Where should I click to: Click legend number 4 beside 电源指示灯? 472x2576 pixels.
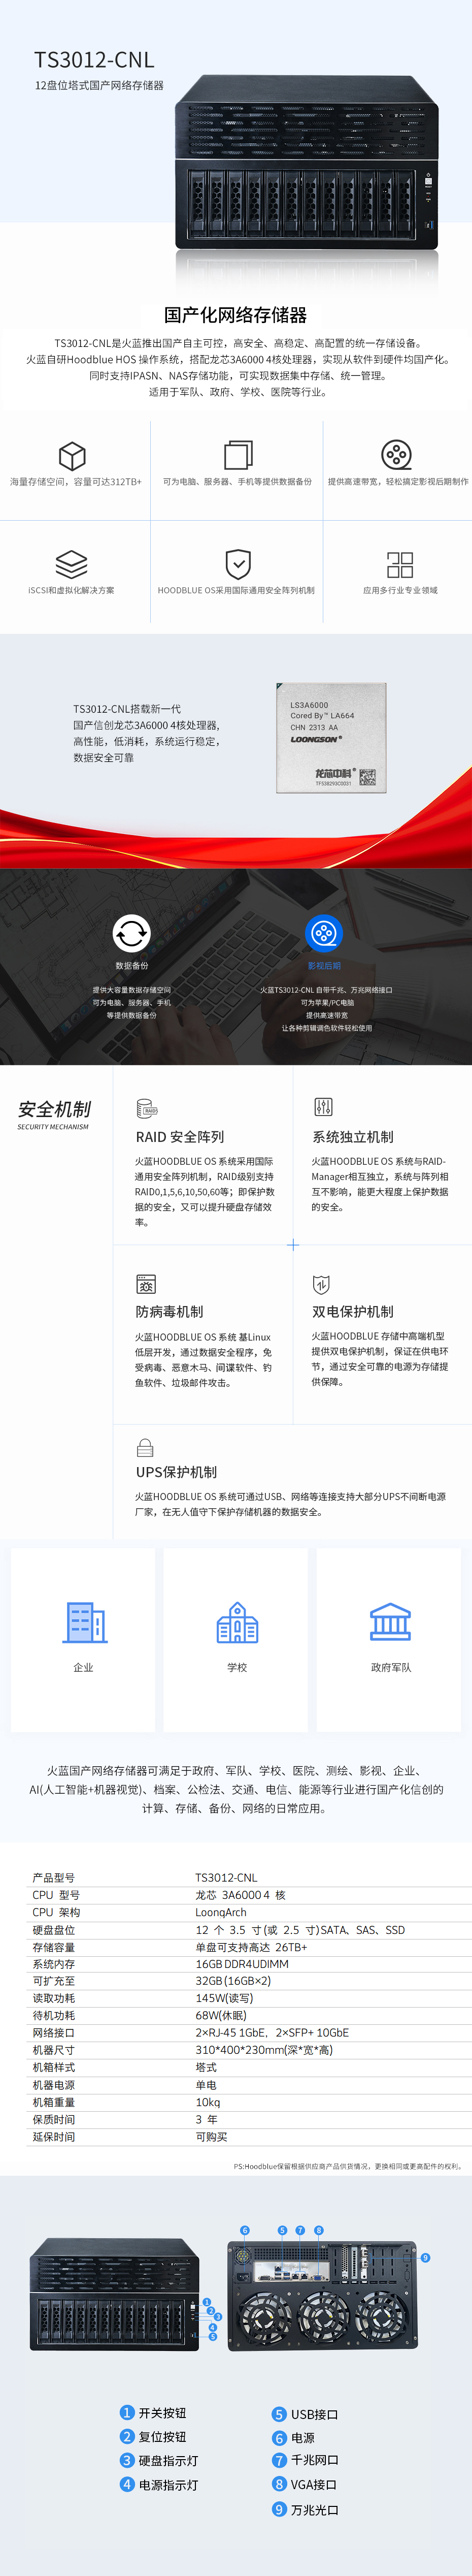tap(127, 2484)
